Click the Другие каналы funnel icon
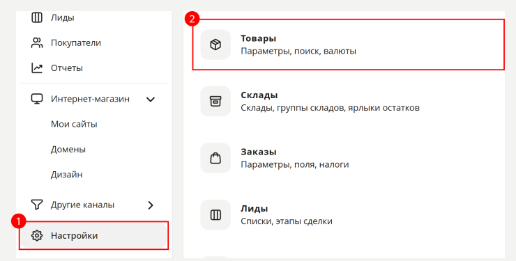This screenshot has height=261, width=516. (x=37, y=205)
